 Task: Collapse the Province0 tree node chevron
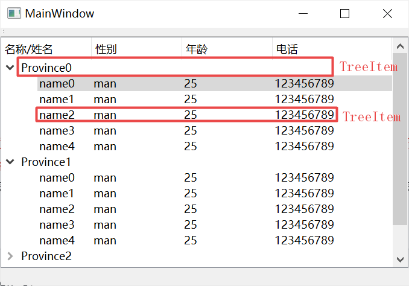pos(10,68)
